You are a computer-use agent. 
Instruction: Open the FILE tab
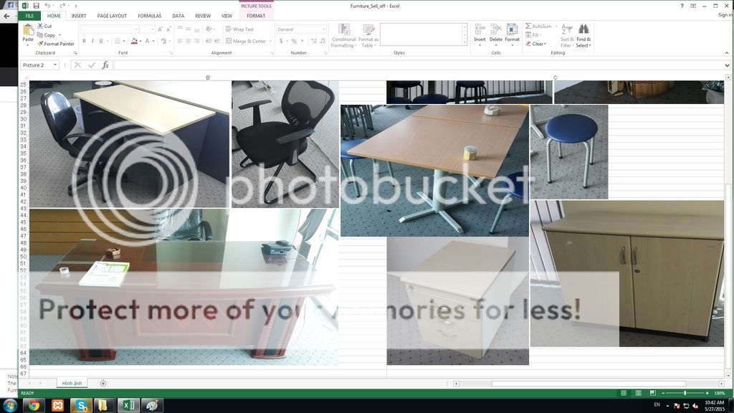[29, 16]
